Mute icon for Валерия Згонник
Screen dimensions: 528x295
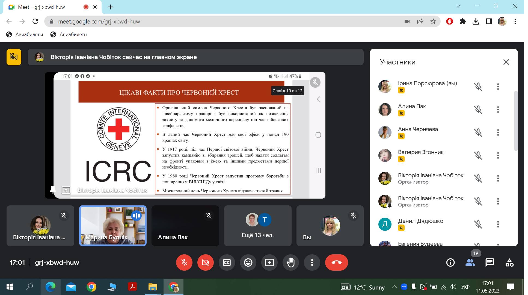[478, 155]
